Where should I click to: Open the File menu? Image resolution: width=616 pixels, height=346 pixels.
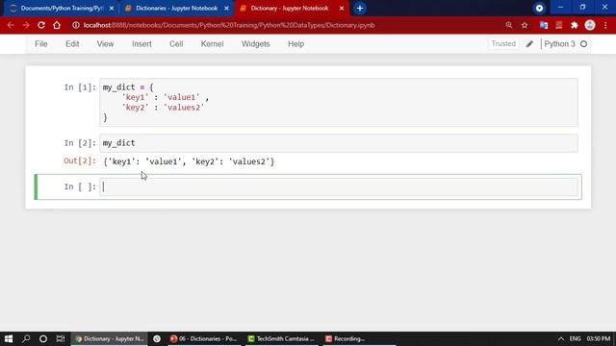pyautogui.click(x=41, y=44)
